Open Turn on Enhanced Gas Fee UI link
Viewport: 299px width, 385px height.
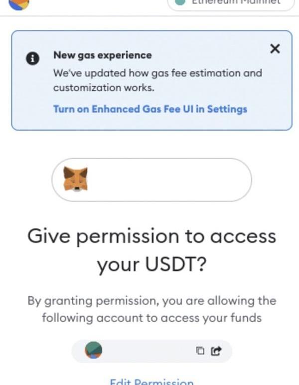pyautogui.click(x=150, y=109)
